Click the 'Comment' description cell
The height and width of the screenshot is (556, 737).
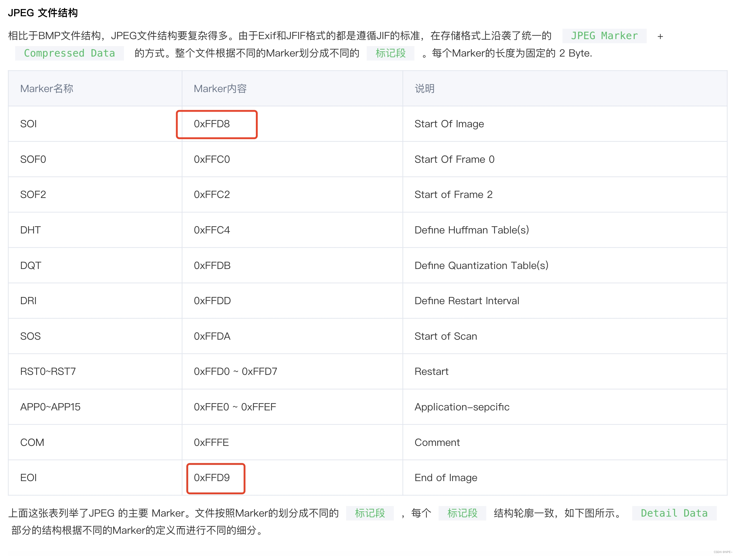coord(565,443)
